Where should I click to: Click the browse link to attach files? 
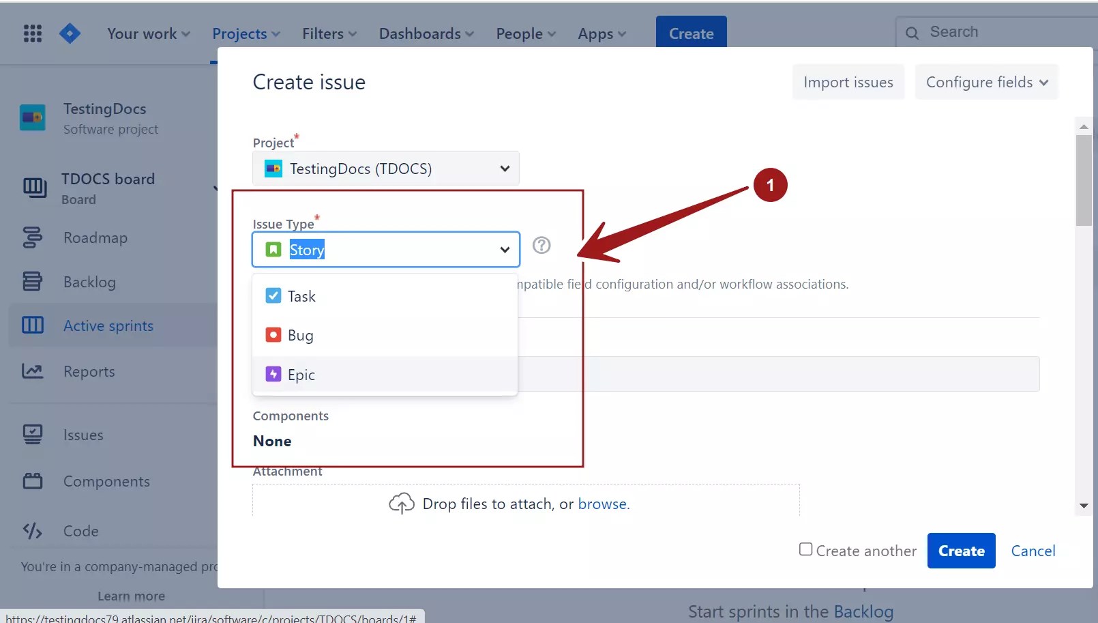coord(603,504)
